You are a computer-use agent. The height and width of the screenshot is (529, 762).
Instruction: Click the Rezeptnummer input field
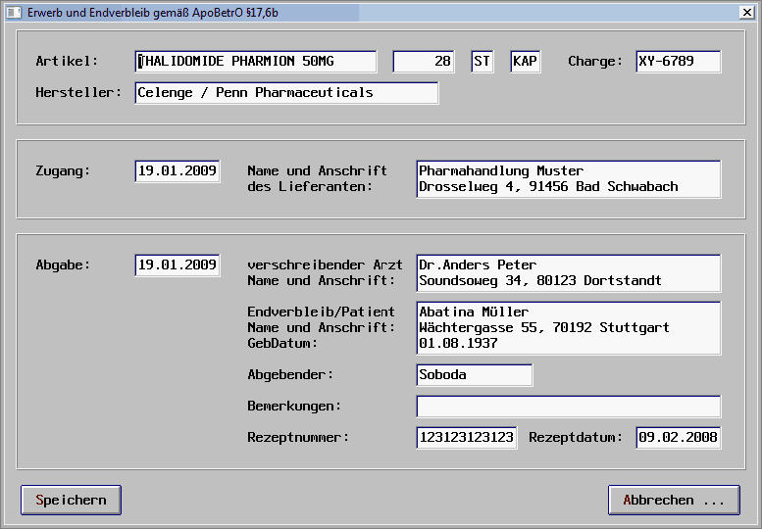466,438
